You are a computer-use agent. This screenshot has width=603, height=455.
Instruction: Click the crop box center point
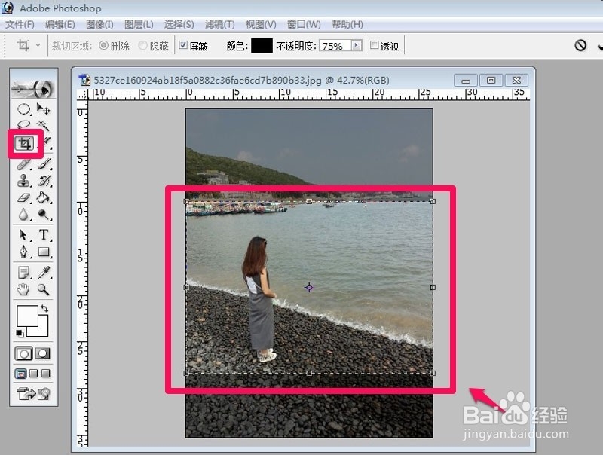pos(309,287)
